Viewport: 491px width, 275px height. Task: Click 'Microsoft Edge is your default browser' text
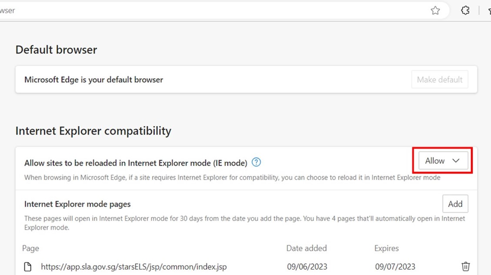(94, 80)
